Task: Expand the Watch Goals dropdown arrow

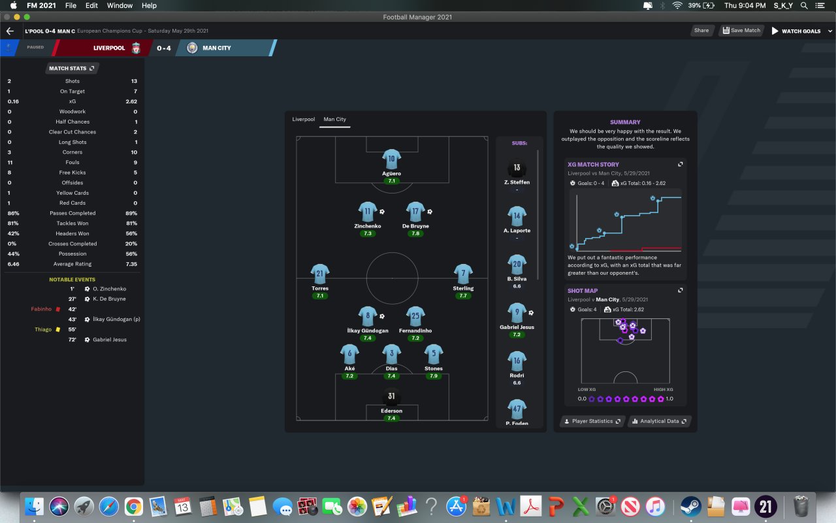Action: [x=830, y=31]
